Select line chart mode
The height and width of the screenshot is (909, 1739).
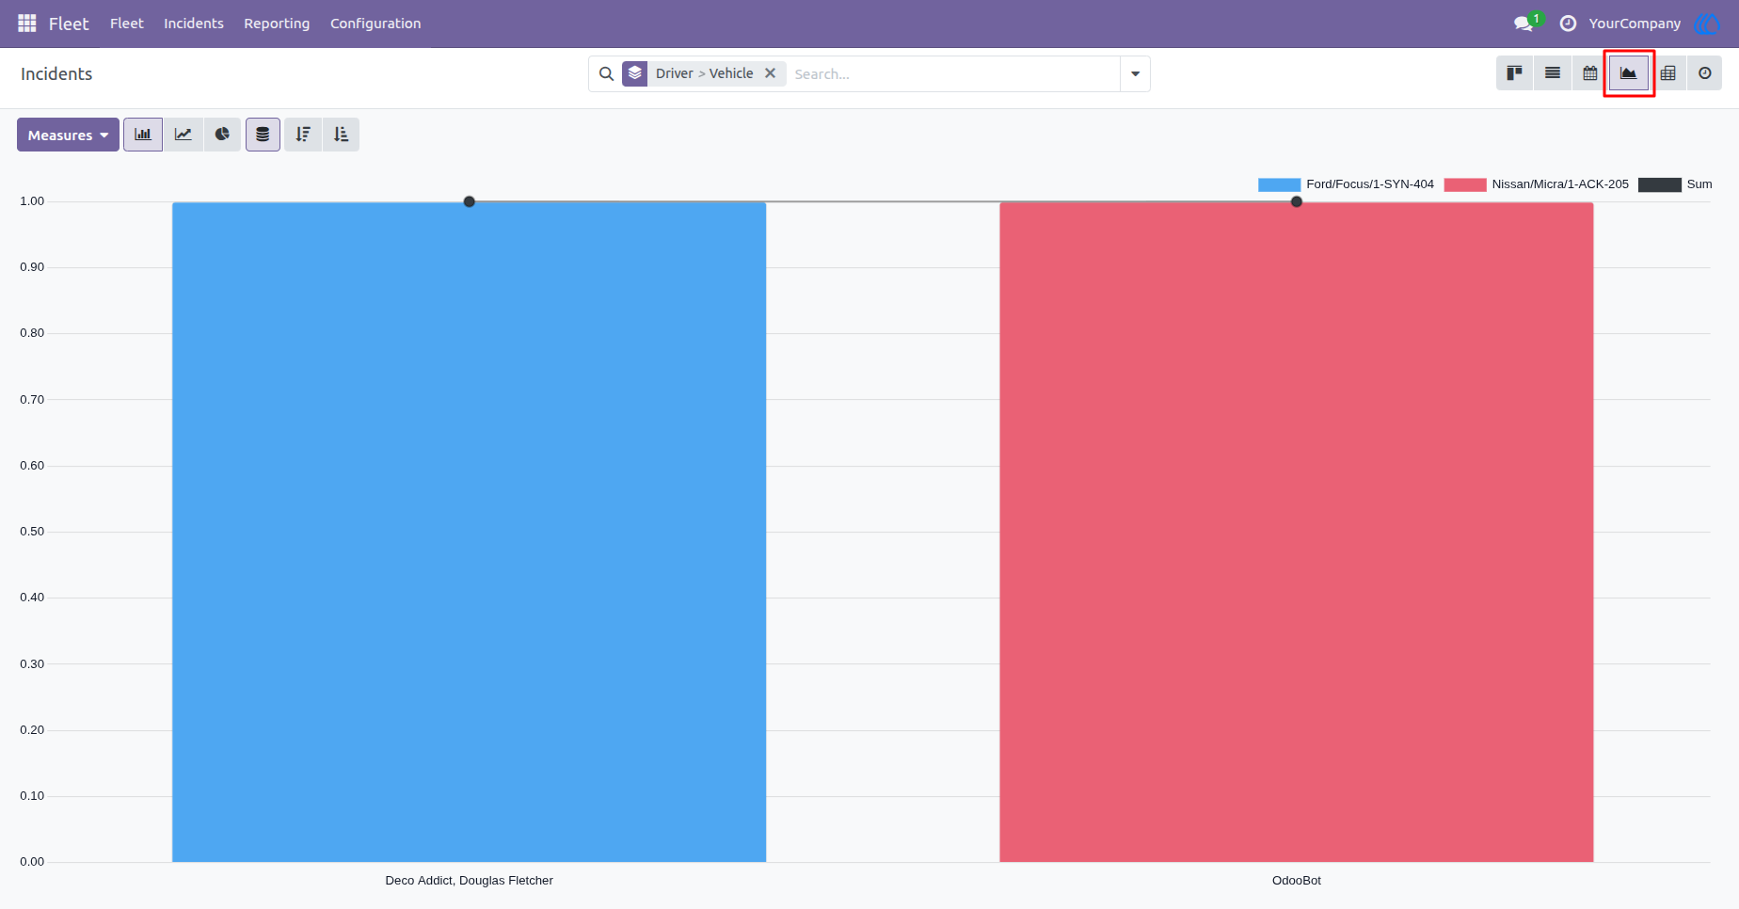[x=183, y=135]
